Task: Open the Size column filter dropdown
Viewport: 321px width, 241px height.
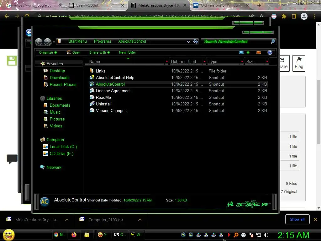Action: click(x=267, y=62)
